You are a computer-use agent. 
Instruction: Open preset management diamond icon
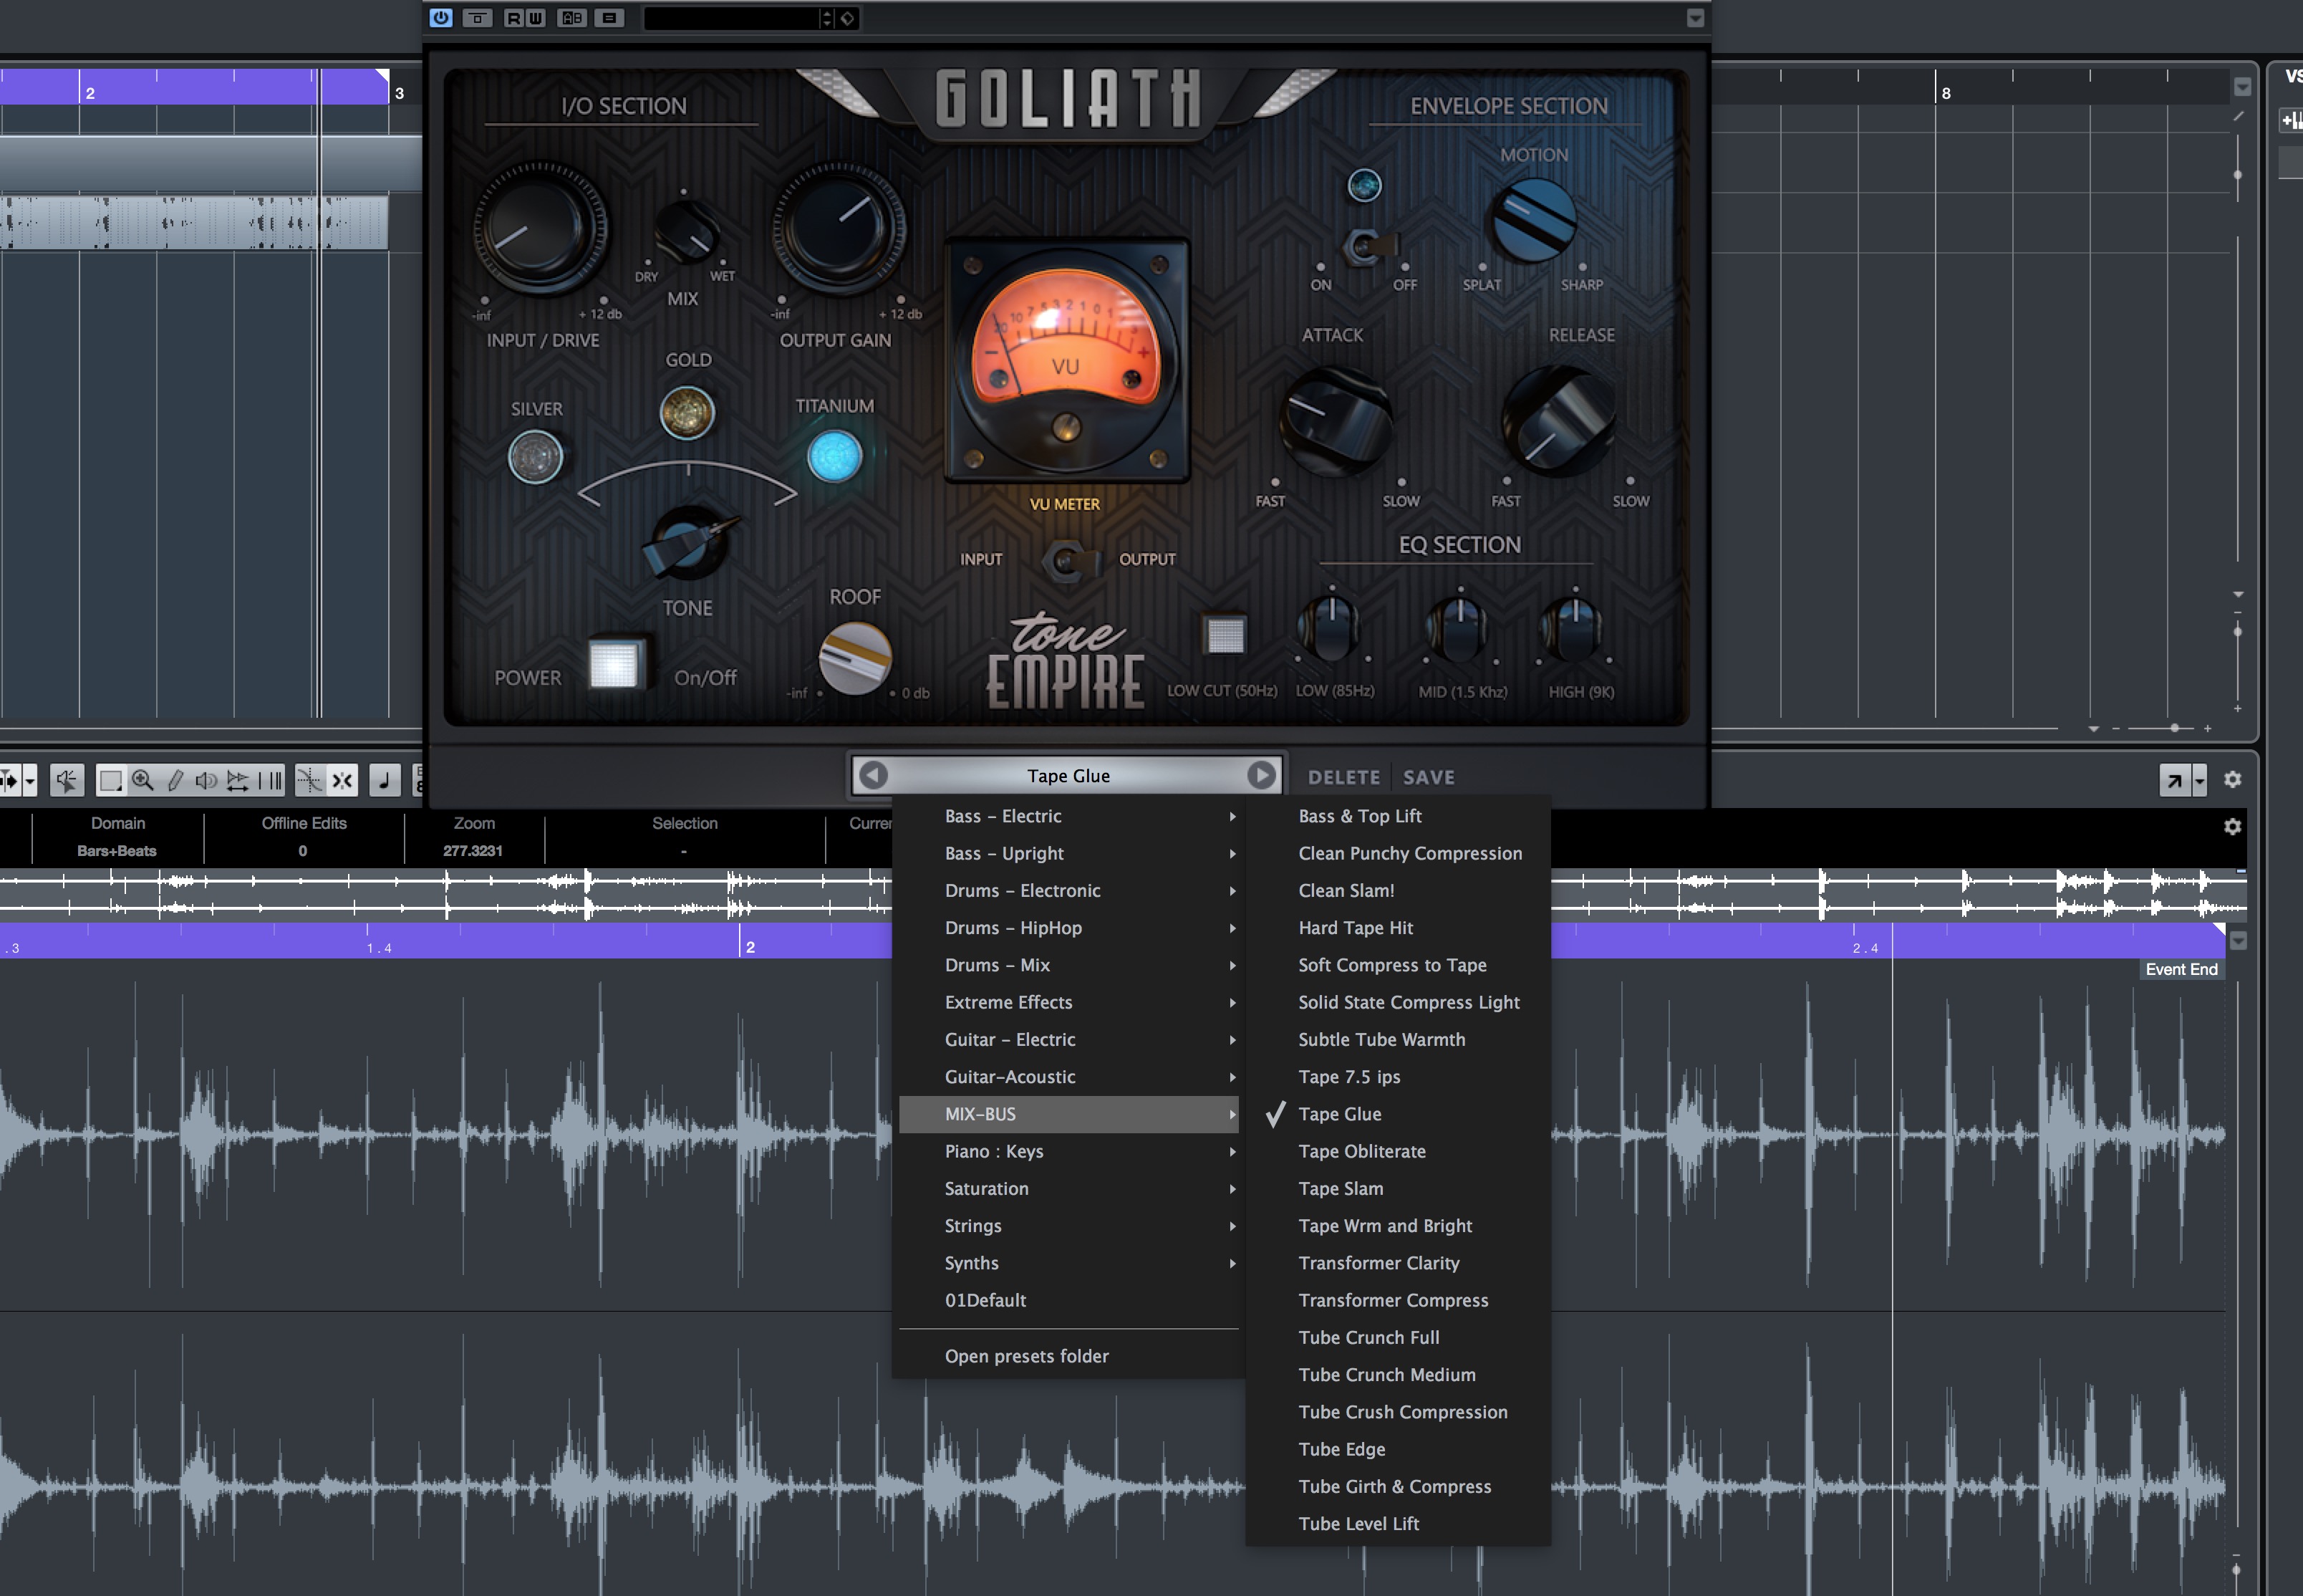(848, 18)
